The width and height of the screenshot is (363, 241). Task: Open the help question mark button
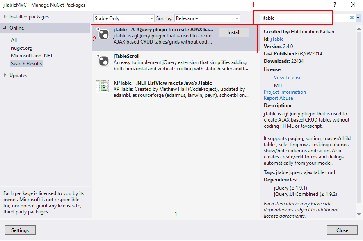[x=335, y=5]
